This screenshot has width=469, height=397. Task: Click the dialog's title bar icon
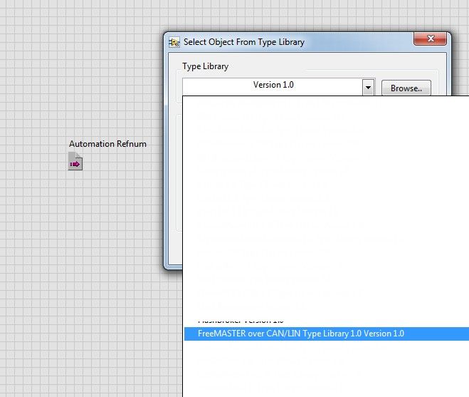tap(174, 42)
